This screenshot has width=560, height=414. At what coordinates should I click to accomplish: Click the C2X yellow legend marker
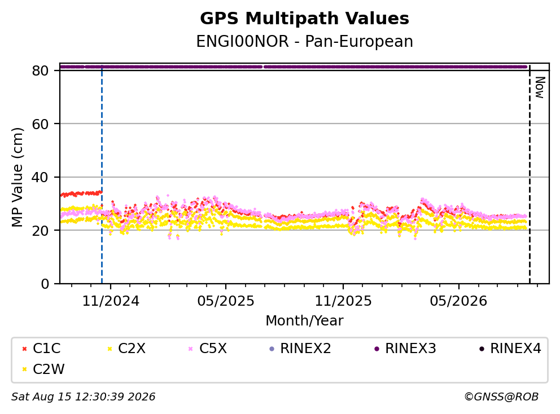coord(110,349)
